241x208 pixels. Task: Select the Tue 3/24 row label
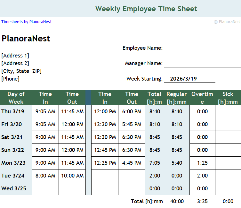[13, 176]
